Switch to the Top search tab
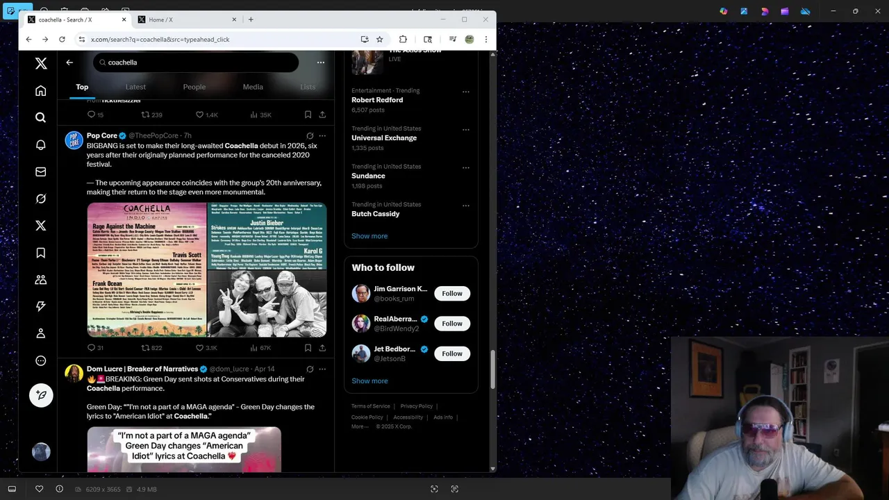 coord(82,87)
